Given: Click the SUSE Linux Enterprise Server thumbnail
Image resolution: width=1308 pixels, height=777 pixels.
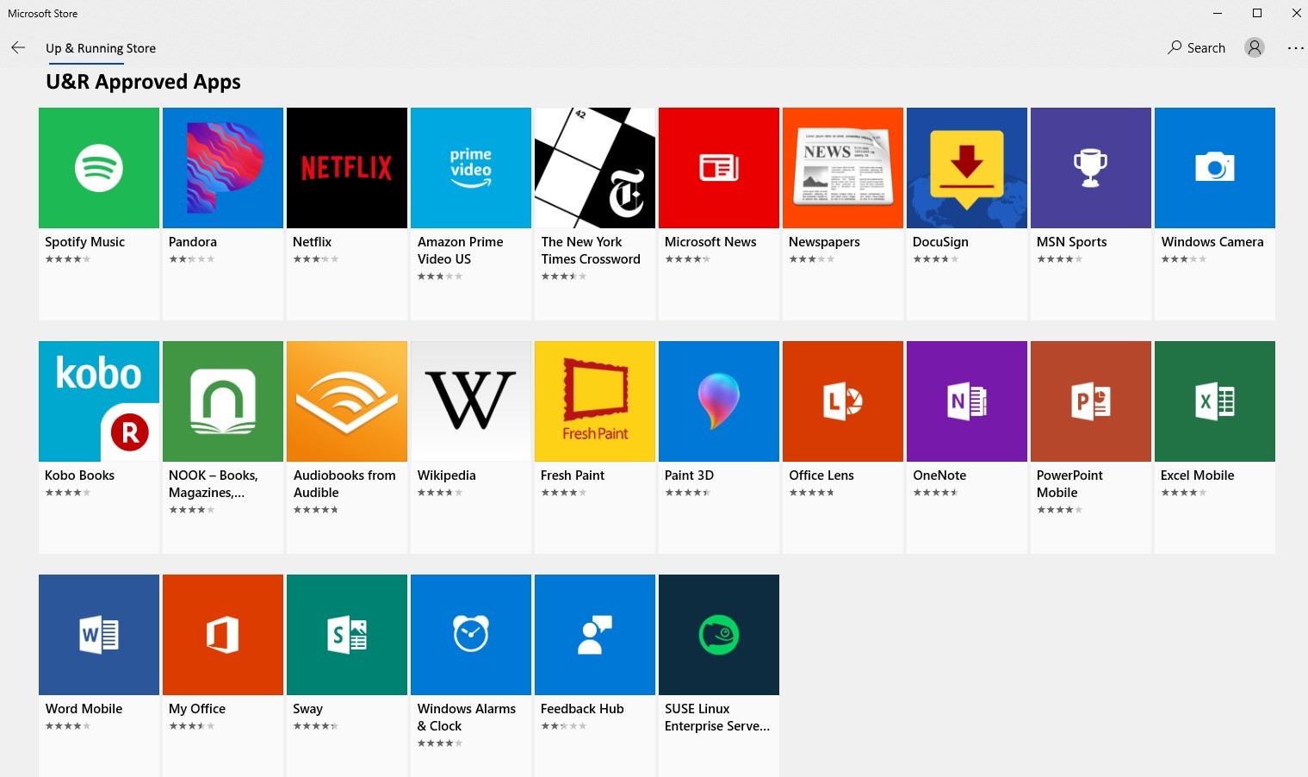Looking at the screenshot, I should click(x=719, y=635).
